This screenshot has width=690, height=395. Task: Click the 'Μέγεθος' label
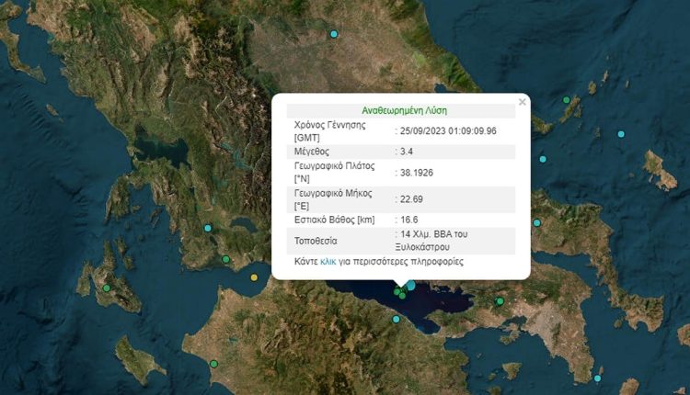click(x=312, y=152)
